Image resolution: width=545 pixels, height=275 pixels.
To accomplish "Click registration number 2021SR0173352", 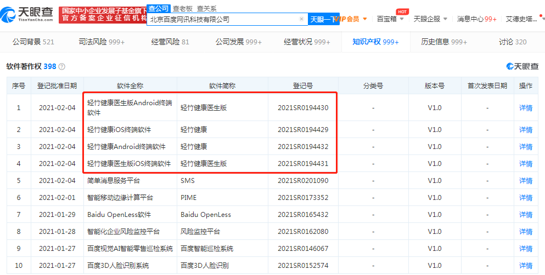I will [x=303, y=198].
